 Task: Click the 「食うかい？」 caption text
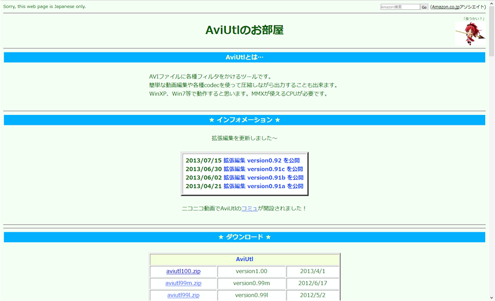[473, 19]
